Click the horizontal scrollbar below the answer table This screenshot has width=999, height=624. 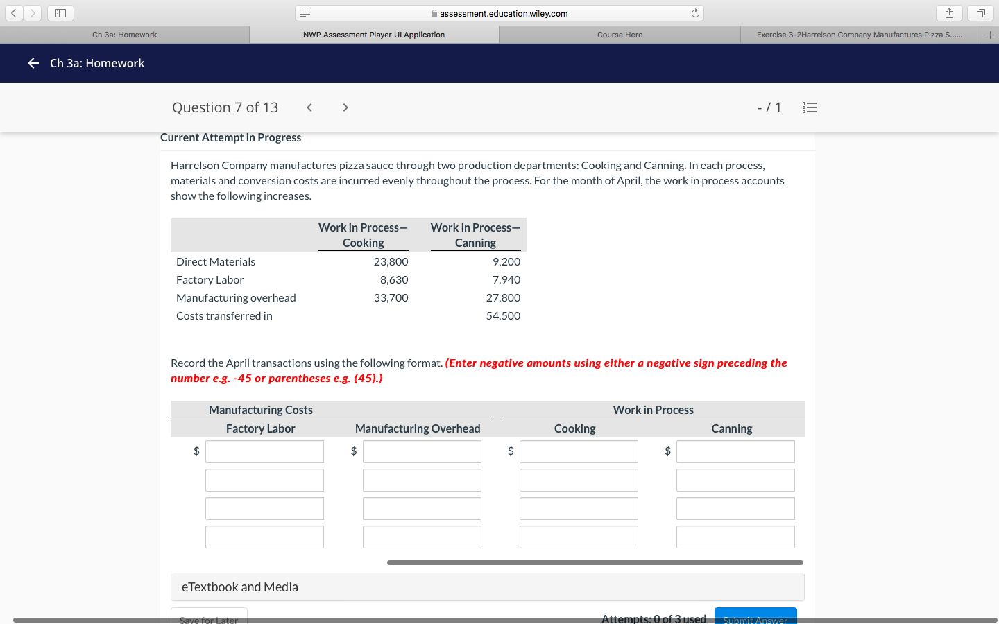595,562
